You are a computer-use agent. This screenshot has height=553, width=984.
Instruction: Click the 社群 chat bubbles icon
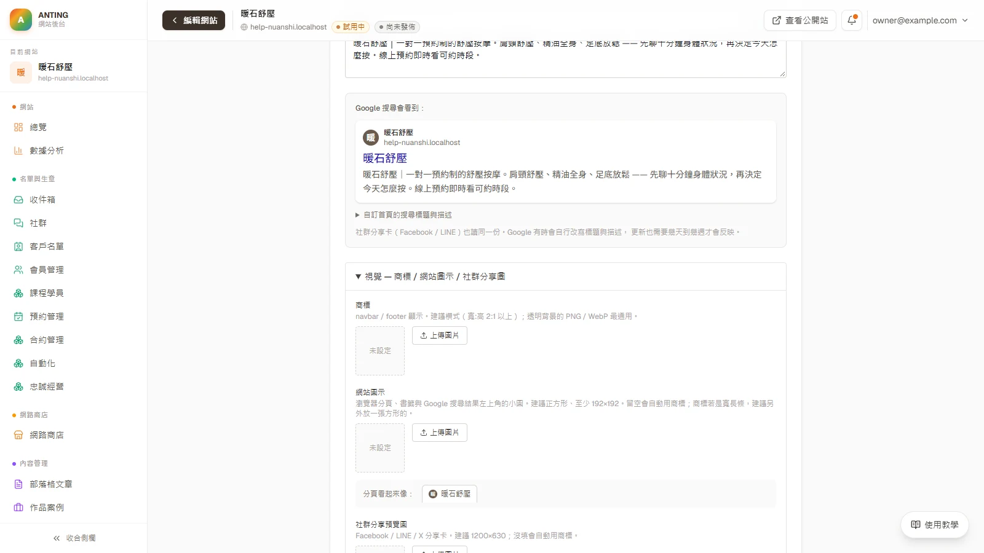coord(18,223)
